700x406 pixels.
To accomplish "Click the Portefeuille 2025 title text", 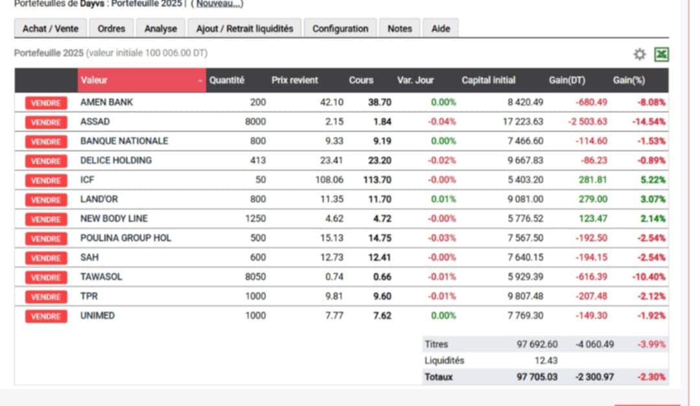I will [49, 53].
